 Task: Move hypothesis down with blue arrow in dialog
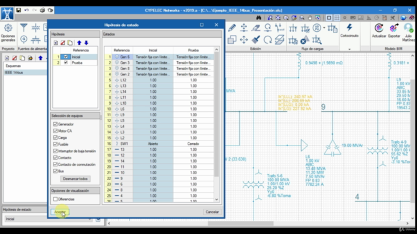click(86, 43)
